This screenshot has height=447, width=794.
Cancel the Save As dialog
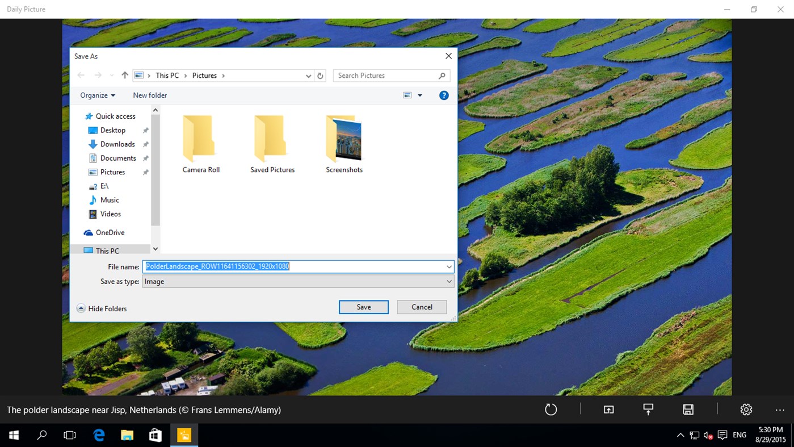pyautogui.click(x=421, y=307)
